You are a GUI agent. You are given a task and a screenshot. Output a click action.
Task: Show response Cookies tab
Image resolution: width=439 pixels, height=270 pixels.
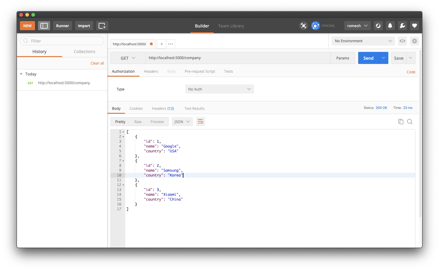(136, 109)
